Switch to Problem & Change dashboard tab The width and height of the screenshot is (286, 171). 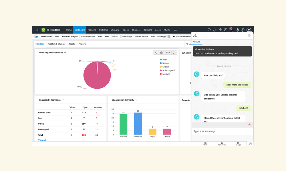pyautogui.click(x=56, y=44)
